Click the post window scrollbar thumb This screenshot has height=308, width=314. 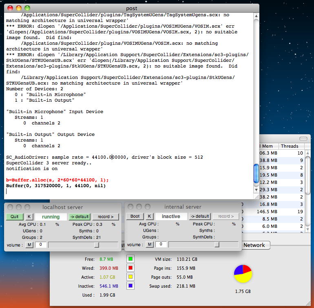coord(256,174)
